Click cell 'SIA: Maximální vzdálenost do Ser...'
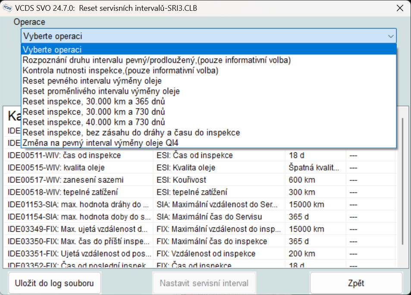 (x=219, y=204)
